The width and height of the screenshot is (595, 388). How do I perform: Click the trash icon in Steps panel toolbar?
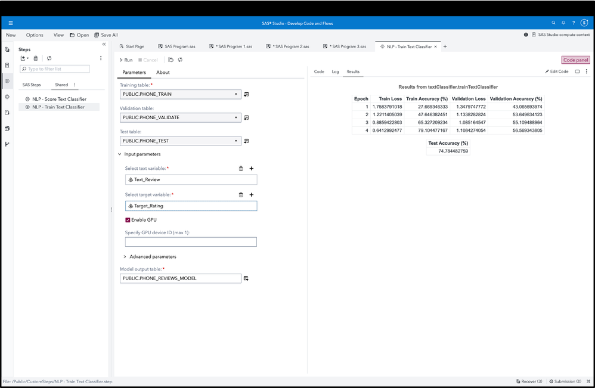click(36, 58)
